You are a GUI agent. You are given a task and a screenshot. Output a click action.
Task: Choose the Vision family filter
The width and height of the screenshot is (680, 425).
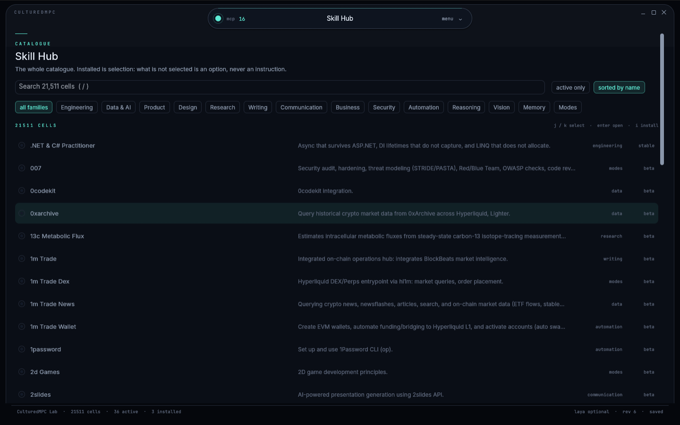click(501, 107)
